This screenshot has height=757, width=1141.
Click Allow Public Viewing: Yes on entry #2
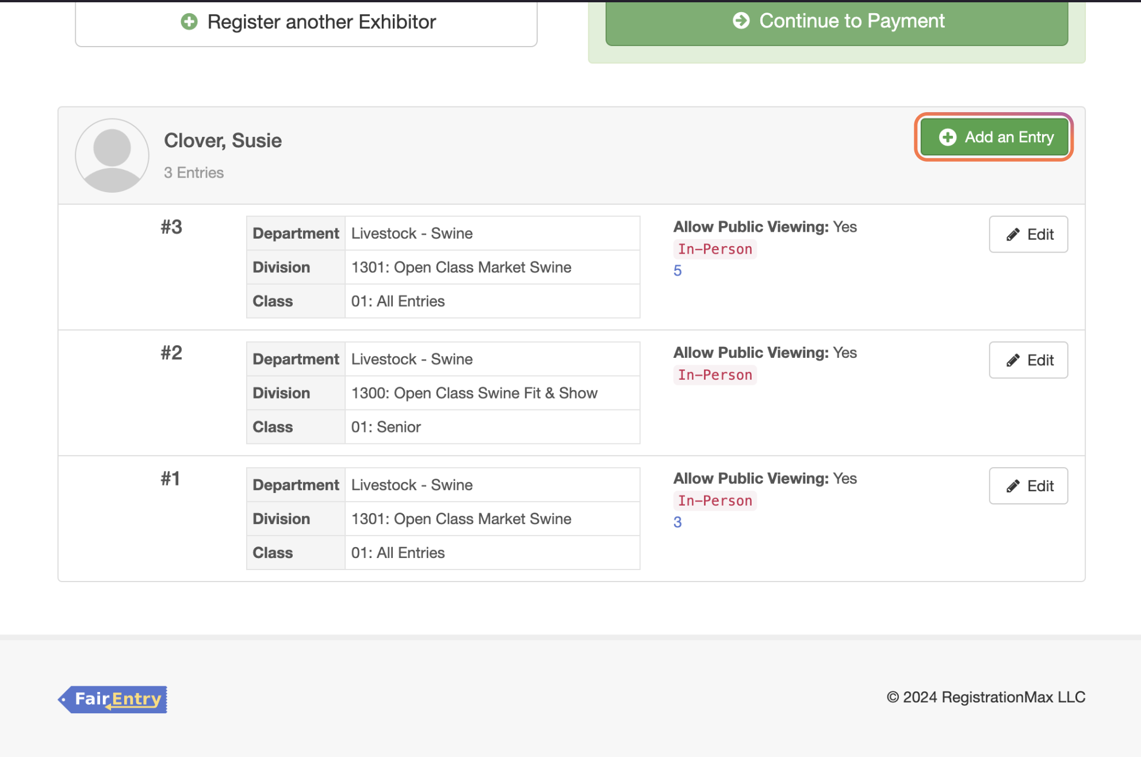[x=765, y=353]
